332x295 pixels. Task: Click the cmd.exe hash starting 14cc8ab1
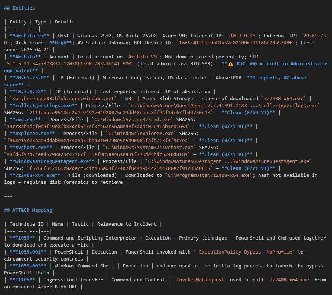point(97,127)
